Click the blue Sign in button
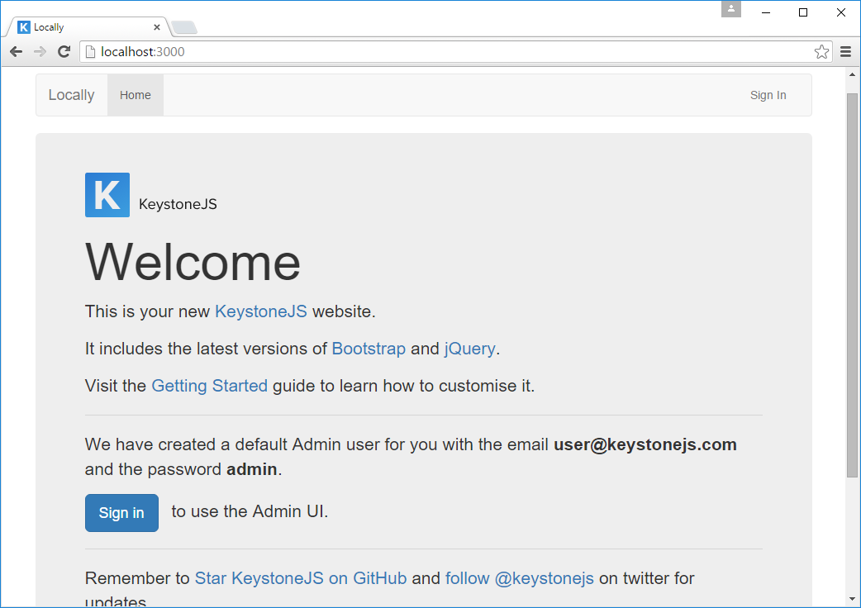The height and width of the screenshot is (608, 861). click(x=121, y=512)
